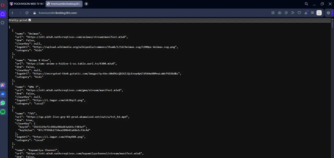334x158 pixels.
Task: Open a new tab with plus button
Action: [86, 4]
